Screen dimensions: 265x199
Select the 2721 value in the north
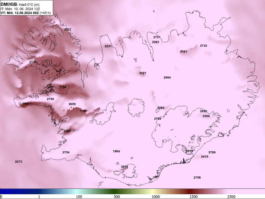point(157,37)
